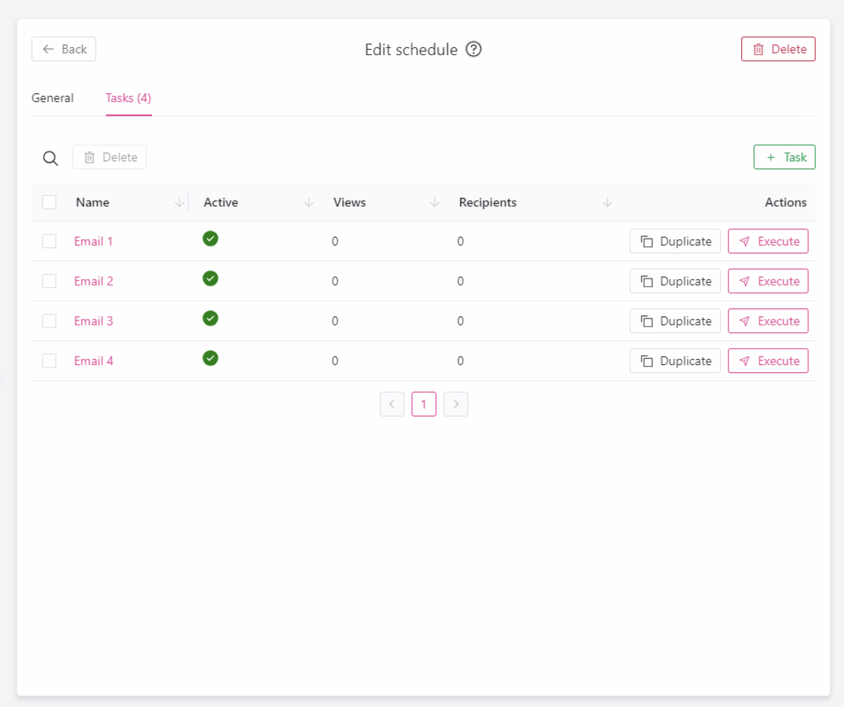Click the search magnifier icon
Viewport: 844px width, 707px height.
coord(51,158)
